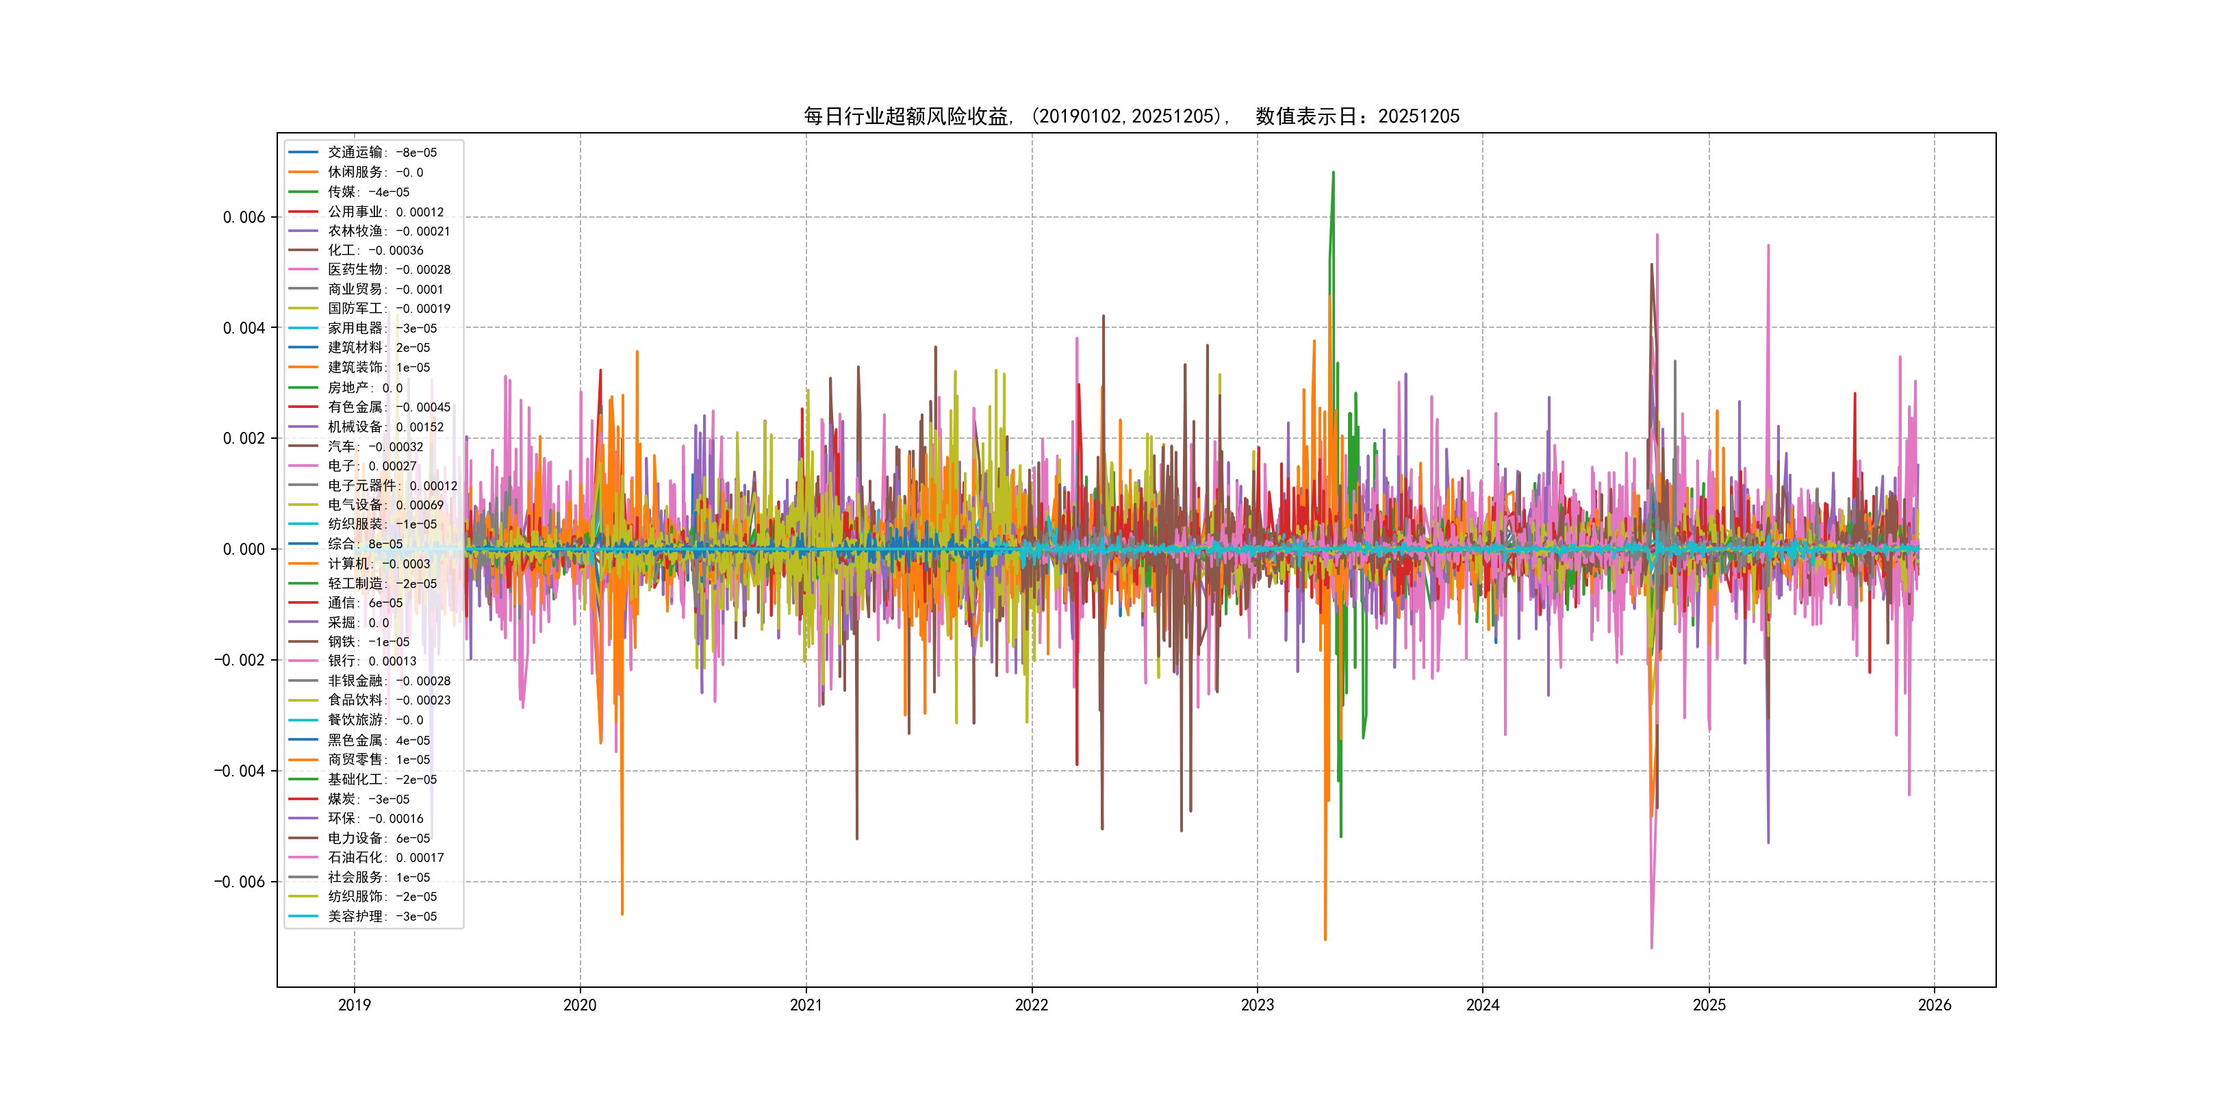2218x1109 pixels.
Task: Click the 2026 x-axis tick label
Action: tap(1935, 1006)
